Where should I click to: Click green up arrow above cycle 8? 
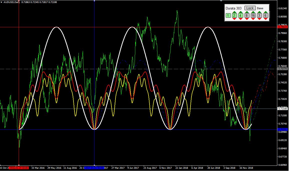[247, 12]
